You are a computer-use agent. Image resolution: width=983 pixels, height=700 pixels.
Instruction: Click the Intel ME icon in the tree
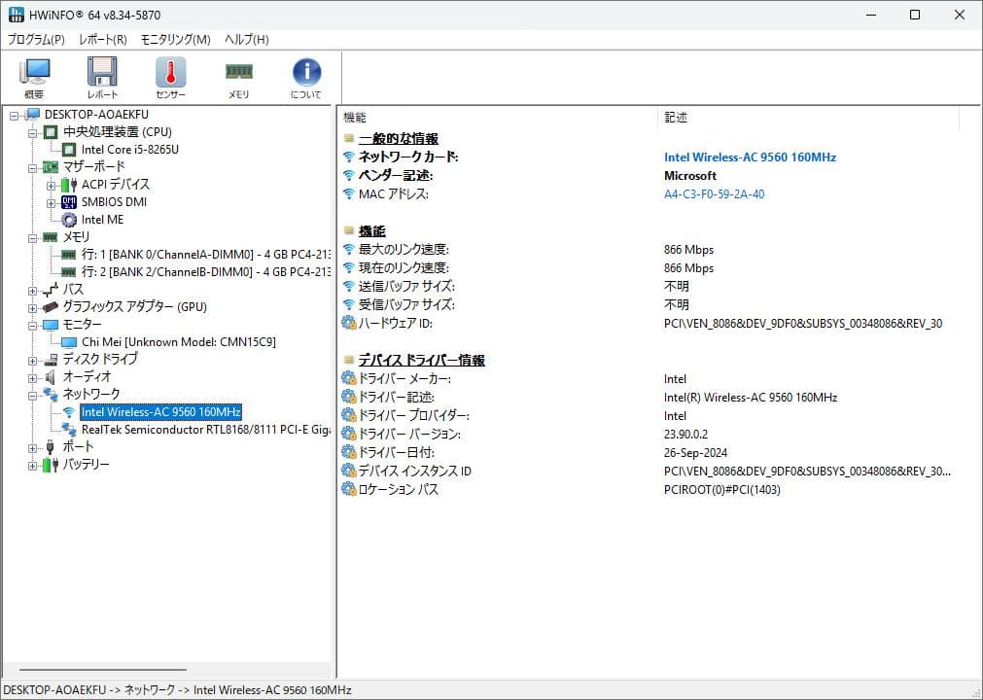click(68, 219)
